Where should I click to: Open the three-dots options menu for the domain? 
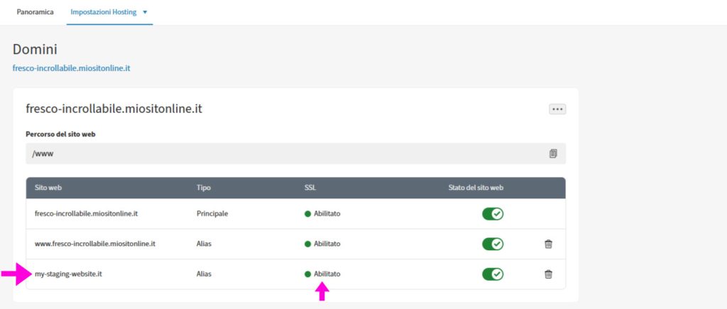pos(557,109)
